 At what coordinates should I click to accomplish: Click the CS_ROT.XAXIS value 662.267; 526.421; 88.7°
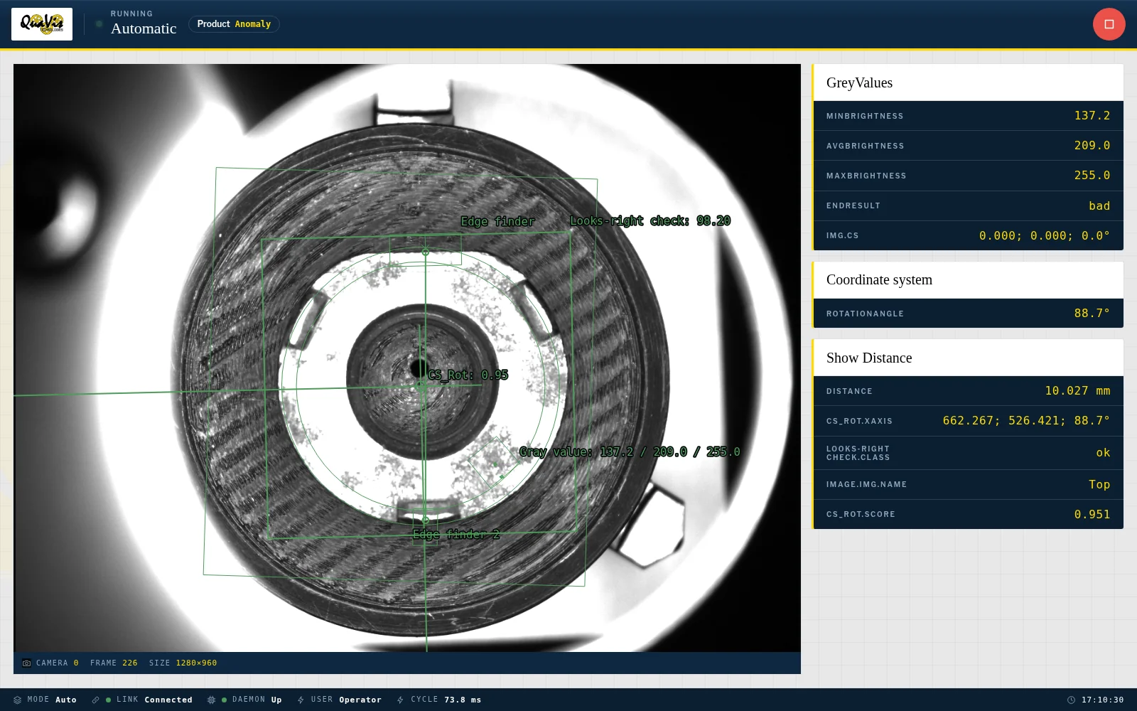pyautogui.click(x=1026, y=421)
